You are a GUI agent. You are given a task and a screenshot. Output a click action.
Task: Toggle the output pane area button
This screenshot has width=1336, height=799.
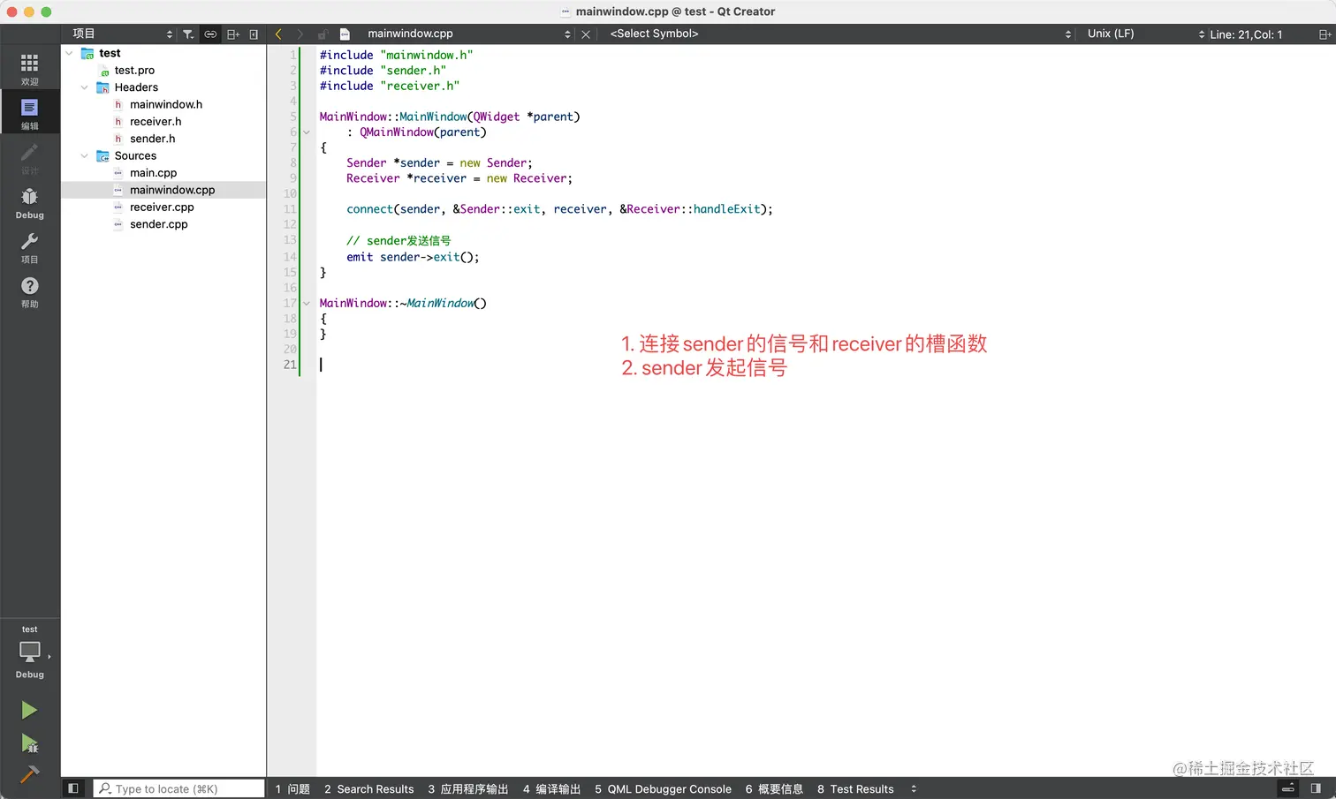pos(1289,788)
